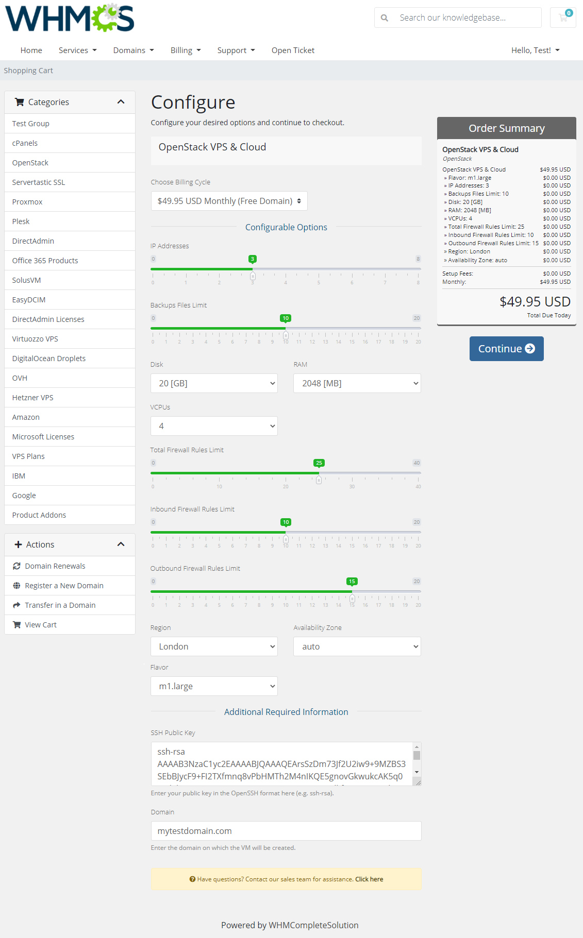Open the Support menu
The image size is (583, 938).
click(x=236, y=50)
